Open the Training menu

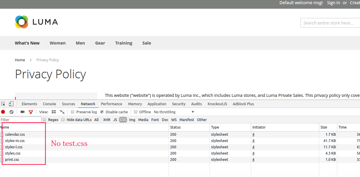point(124,43)
